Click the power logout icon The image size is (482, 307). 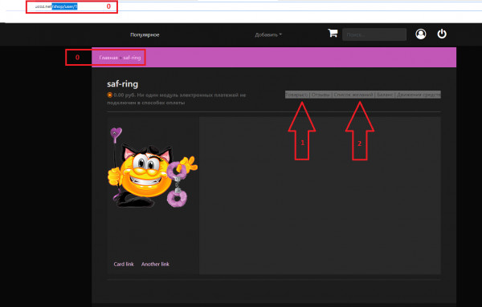point(442,34)
